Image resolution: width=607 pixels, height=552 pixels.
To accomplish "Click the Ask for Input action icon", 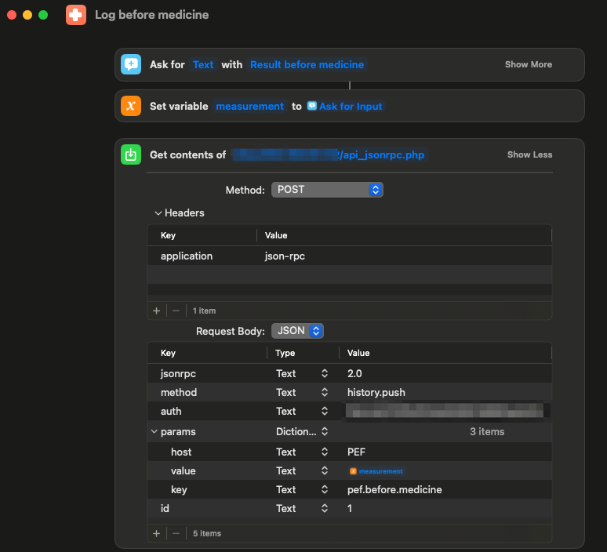I will point(131,64).
